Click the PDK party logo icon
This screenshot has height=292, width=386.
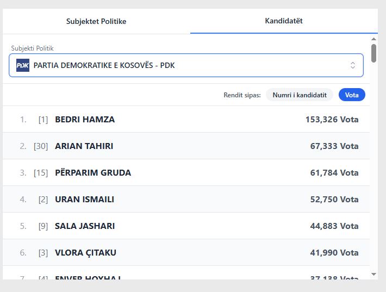click(23, 65)
